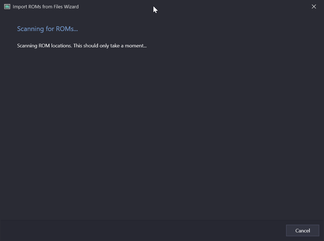The width and height of the screenshot is (324, 241).
Task: Open the window system menu via the app icon
Action: tap(7, 7)
